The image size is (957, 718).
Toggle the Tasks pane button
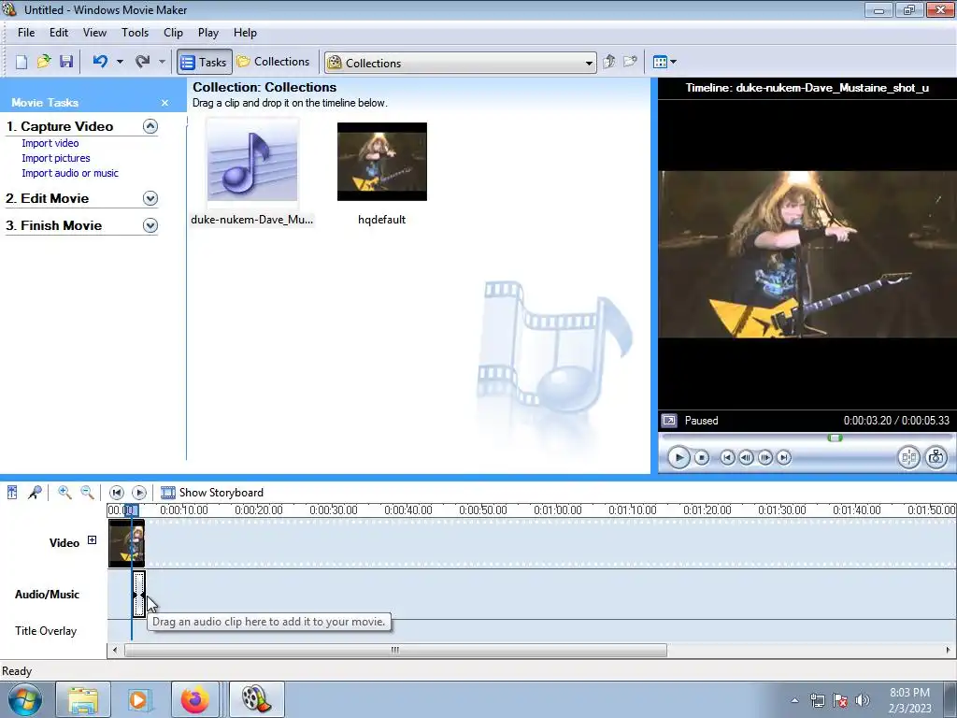tap(205, 62)
